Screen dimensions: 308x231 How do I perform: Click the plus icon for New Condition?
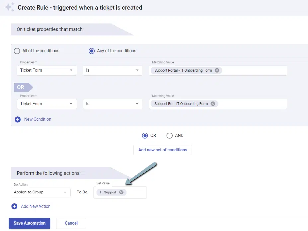18,119
